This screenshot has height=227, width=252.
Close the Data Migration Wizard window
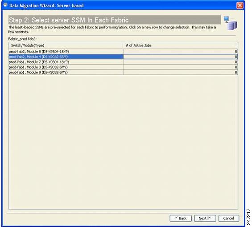[240, 5]
